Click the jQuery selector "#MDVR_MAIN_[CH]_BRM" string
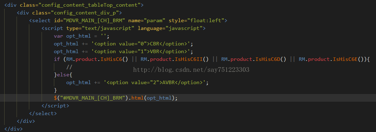 pos(94,98)
